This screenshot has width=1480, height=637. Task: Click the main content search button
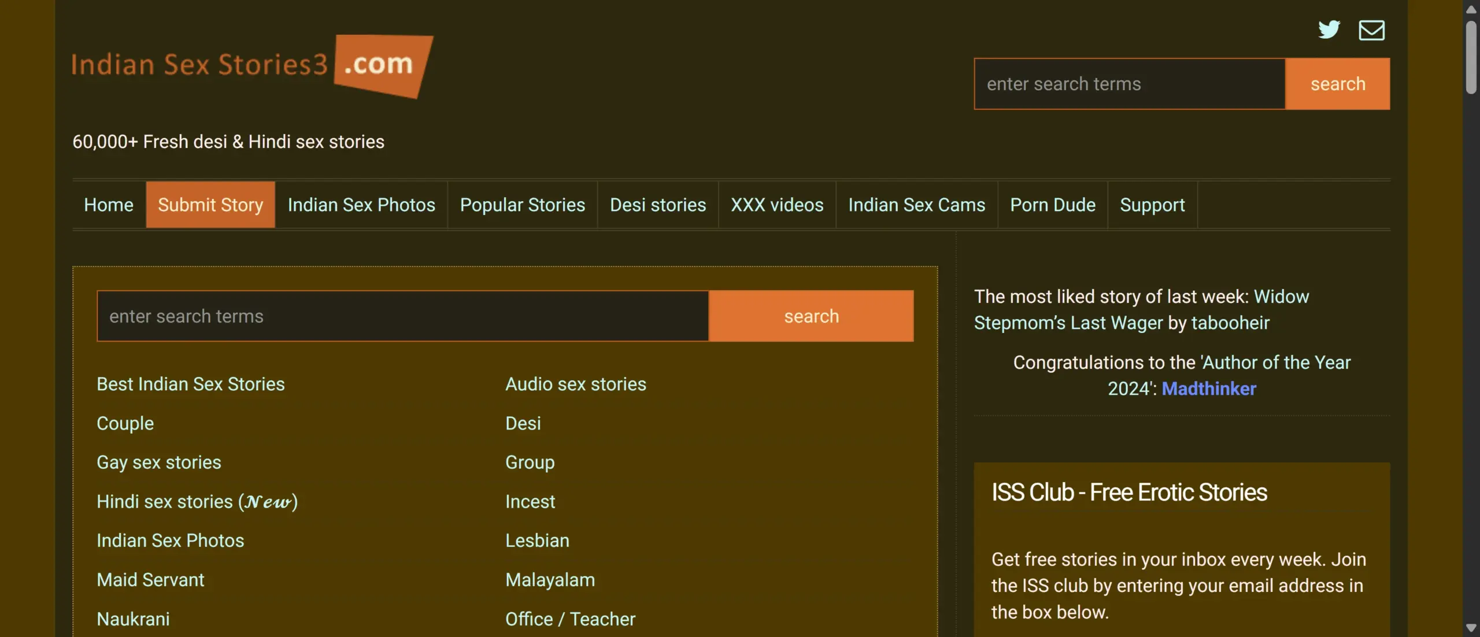(811, 316)
